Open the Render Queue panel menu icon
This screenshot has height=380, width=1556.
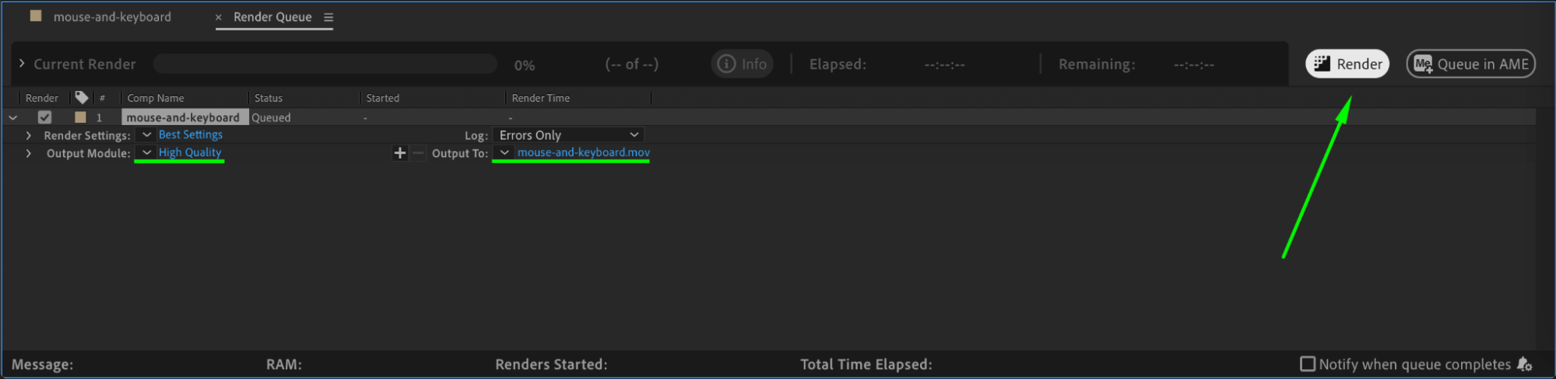(328, 17)
